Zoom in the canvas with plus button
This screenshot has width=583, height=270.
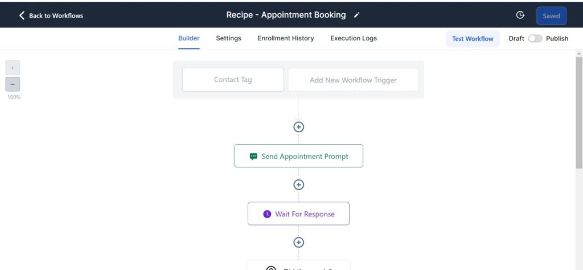(13, 68)
